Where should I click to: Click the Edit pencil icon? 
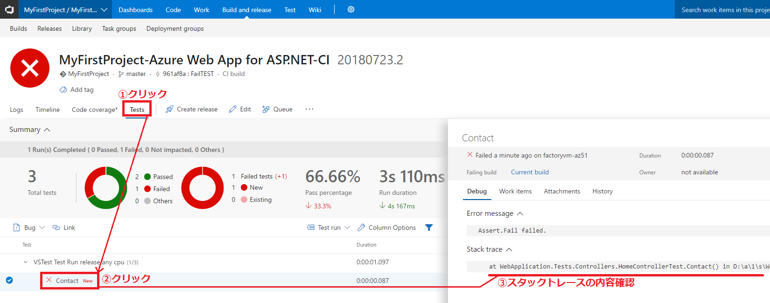point(232,109)
